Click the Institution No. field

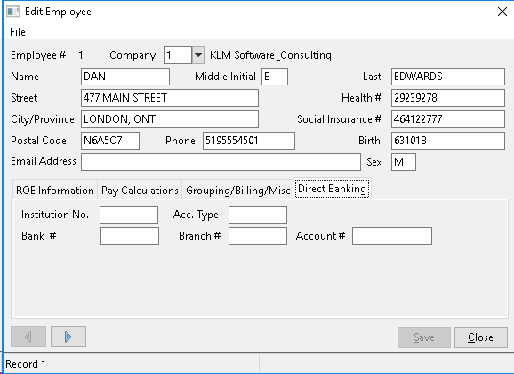pos(129,215)
